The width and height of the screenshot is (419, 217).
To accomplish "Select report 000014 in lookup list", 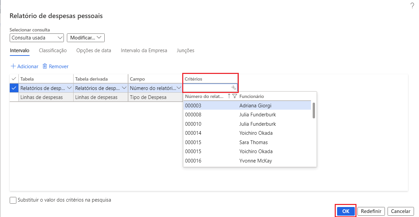I will [x=247, y=133].
